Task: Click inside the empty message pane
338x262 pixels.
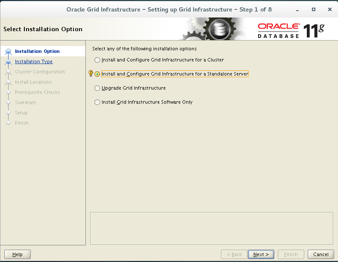Action: click(212, 228)
